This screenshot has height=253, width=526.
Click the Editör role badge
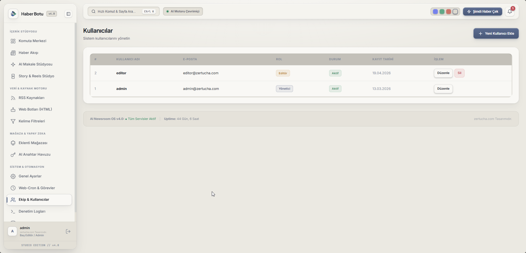[283, 73]
